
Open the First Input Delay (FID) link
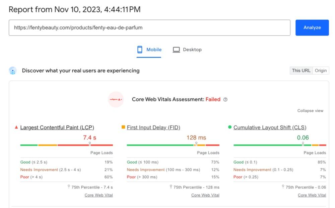pos(153,127)
